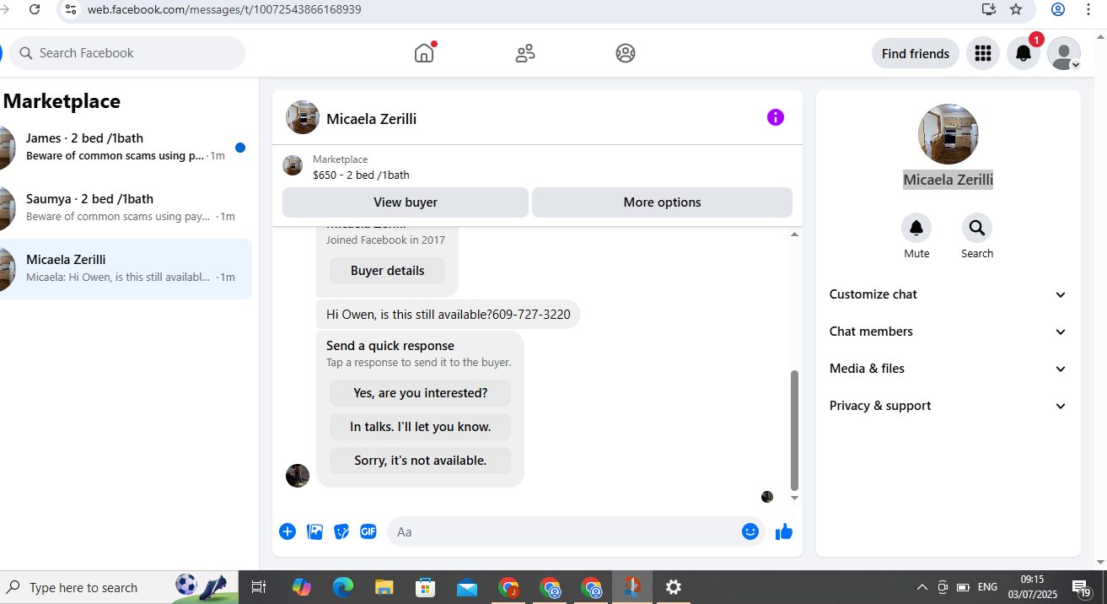
Task: Open more actions plus icon in composer
Action: [287, 531]
